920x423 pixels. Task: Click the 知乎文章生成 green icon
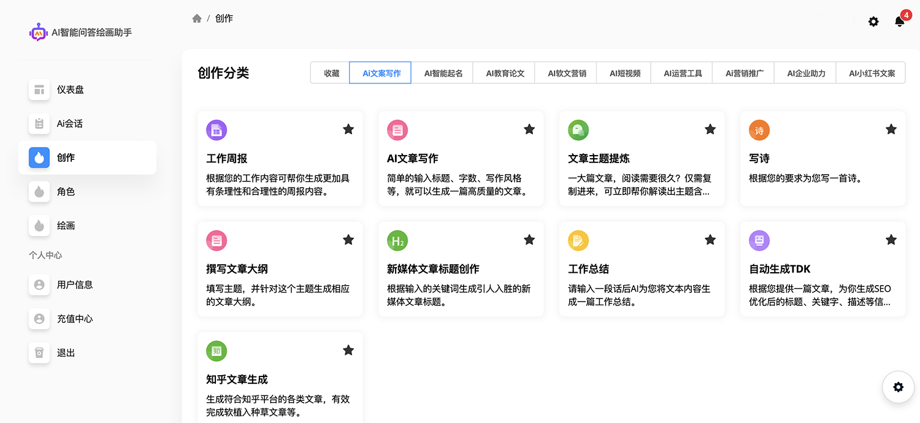[x=217, y=351]
